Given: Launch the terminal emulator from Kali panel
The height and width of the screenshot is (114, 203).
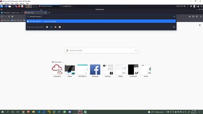Looking at the screenshot, I should pyautogui.click(x=13, y=6).
